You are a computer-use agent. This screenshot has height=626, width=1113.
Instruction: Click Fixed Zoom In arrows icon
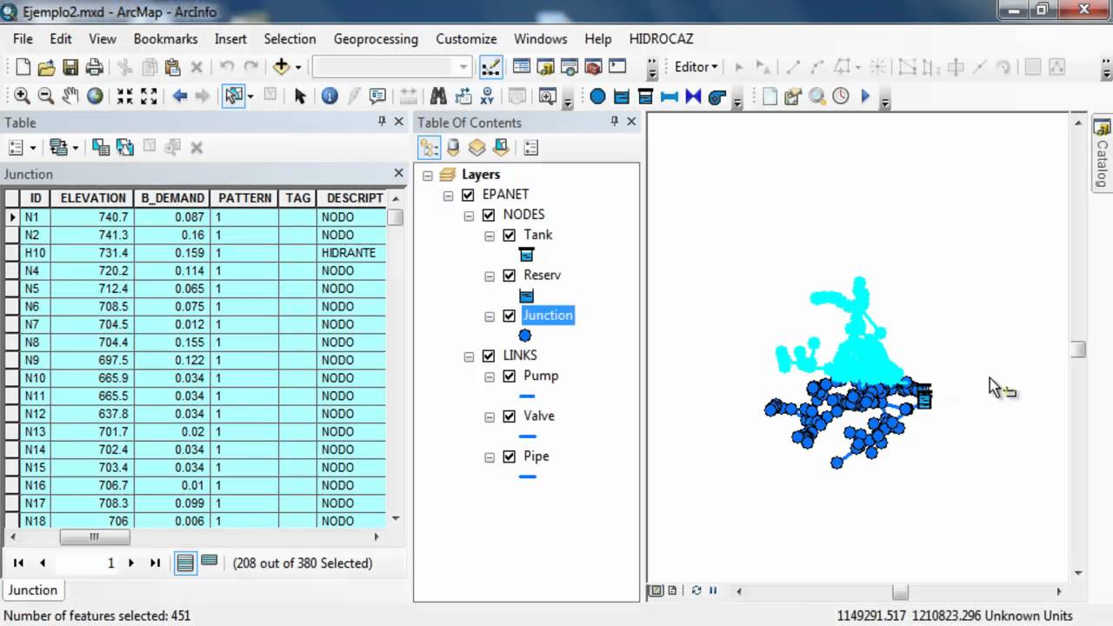click(125, 97)
